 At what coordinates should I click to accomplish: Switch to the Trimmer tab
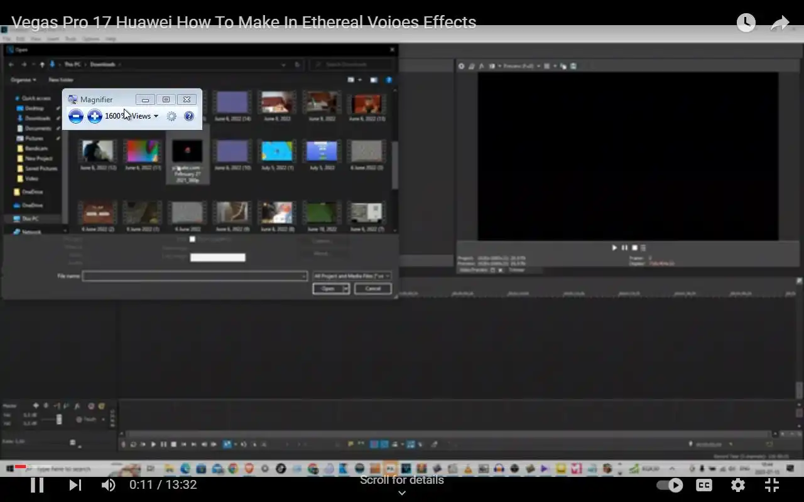[x=516, y=270]
